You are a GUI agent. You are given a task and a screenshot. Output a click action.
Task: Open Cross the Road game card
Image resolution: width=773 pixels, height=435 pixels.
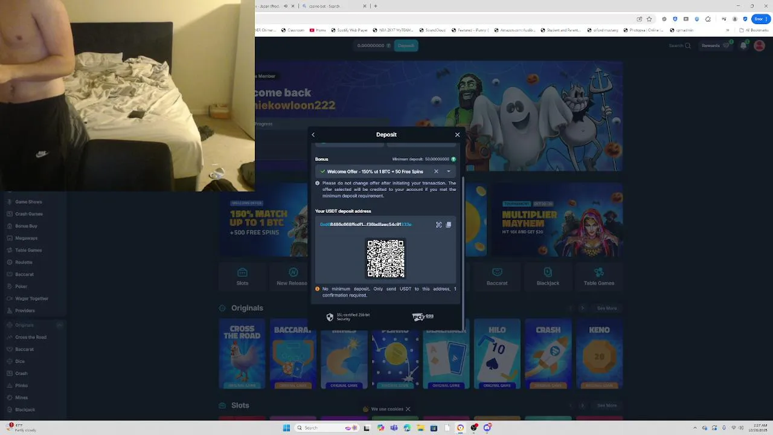[242, 354]
